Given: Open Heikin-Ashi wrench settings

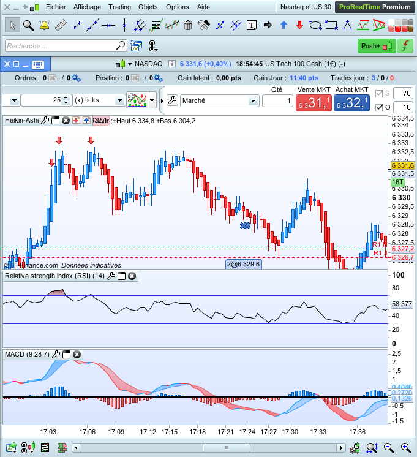Looking at the screenshot, I should point(45,120).
